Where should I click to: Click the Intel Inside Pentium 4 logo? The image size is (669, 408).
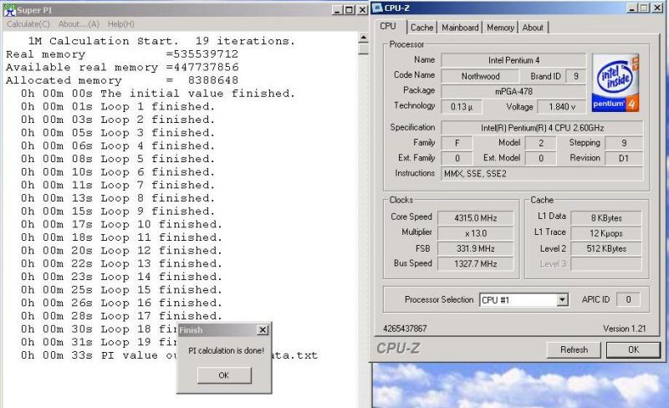pos(615,83)
